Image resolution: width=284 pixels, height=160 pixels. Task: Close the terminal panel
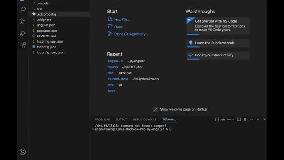(x=264, y=120)
